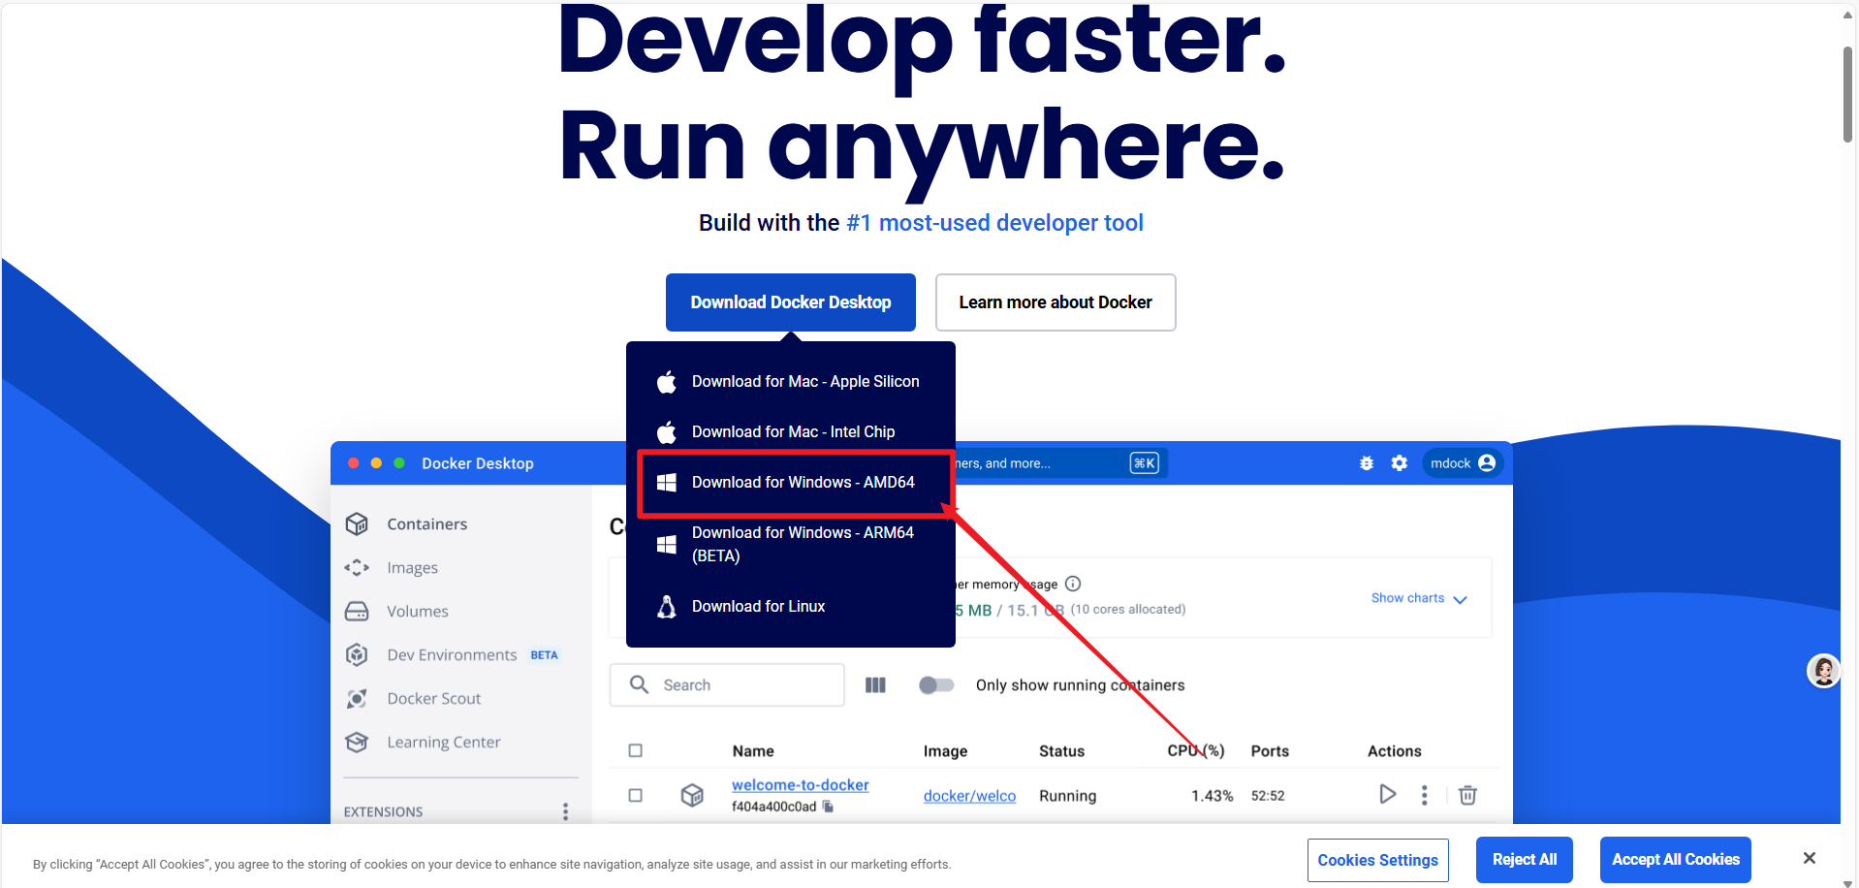Toggle Only show running containers switch
This screenshot has width=1859, height=888.
click(936, 685)
